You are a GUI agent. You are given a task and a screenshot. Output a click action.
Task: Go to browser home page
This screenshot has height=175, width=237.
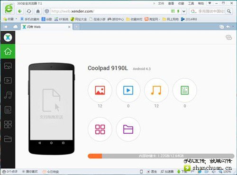coord(38,11)
